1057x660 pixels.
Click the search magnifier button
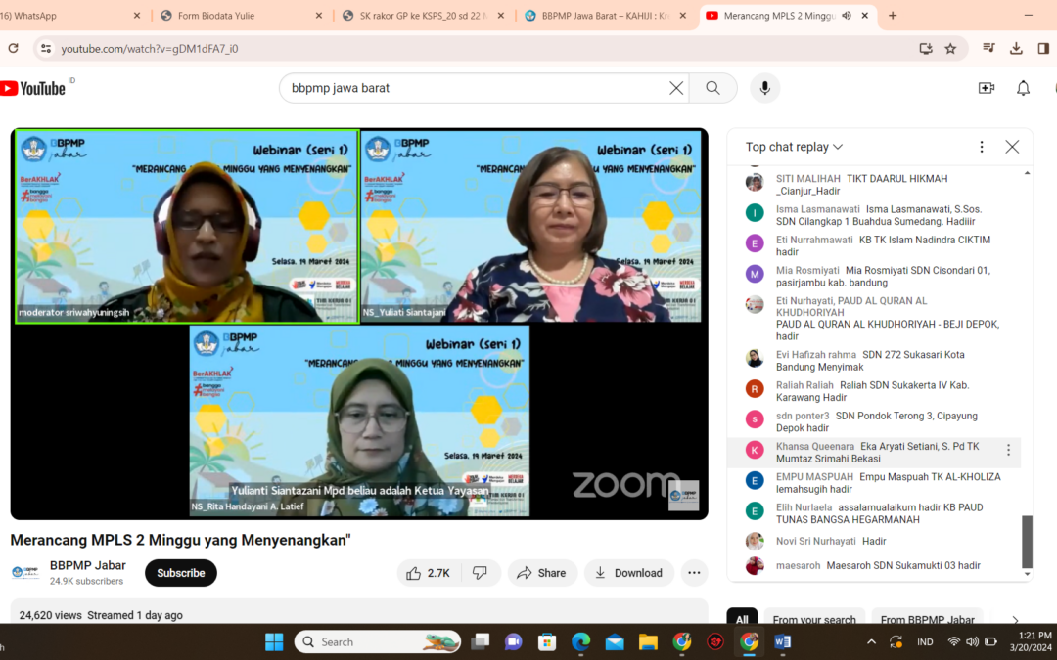(x=712, y=88)
